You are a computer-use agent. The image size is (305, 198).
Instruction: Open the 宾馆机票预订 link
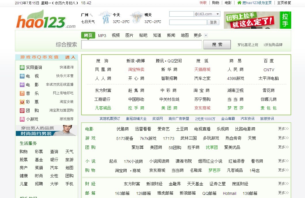tap(110, 118)
